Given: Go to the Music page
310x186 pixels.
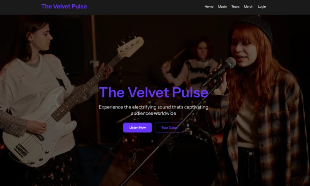Looking at the screenshot, I should 222,7.
